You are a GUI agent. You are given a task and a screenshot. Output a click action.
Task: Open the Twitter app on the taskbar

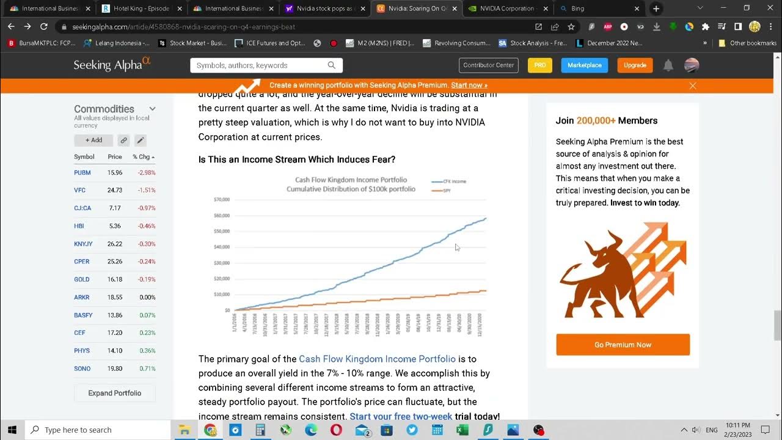(x=412, y=430)
